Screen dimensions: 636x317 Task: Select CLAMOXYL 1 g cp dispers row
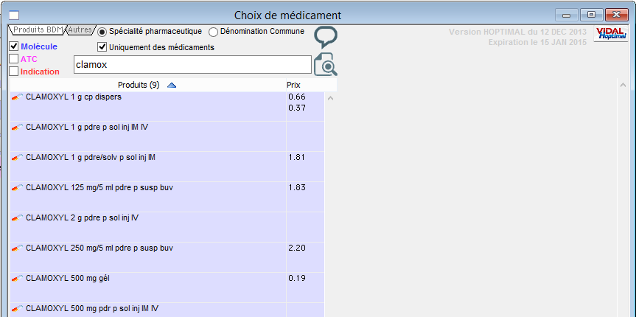(x=167, y=106)
